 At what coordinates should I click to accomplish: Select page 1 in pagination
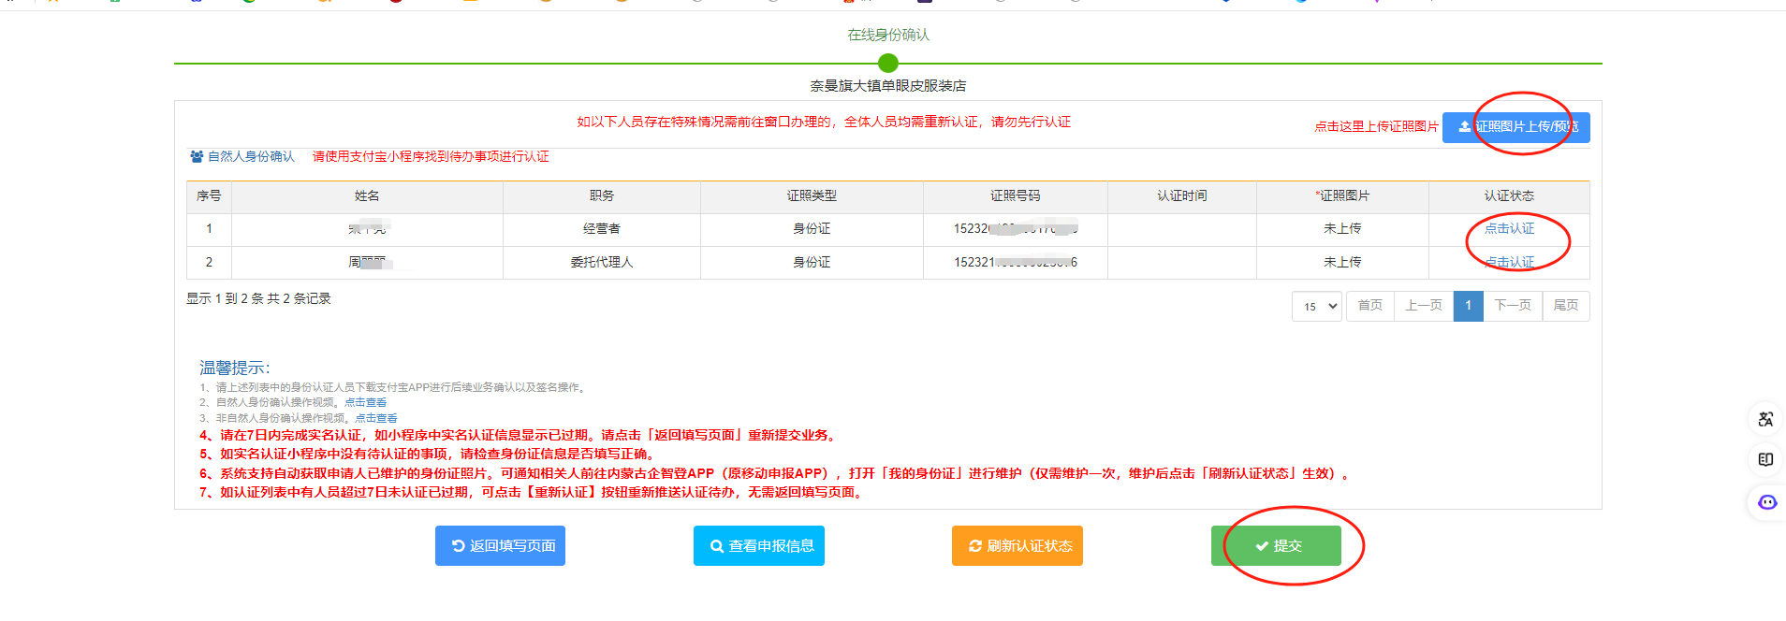1468,306
